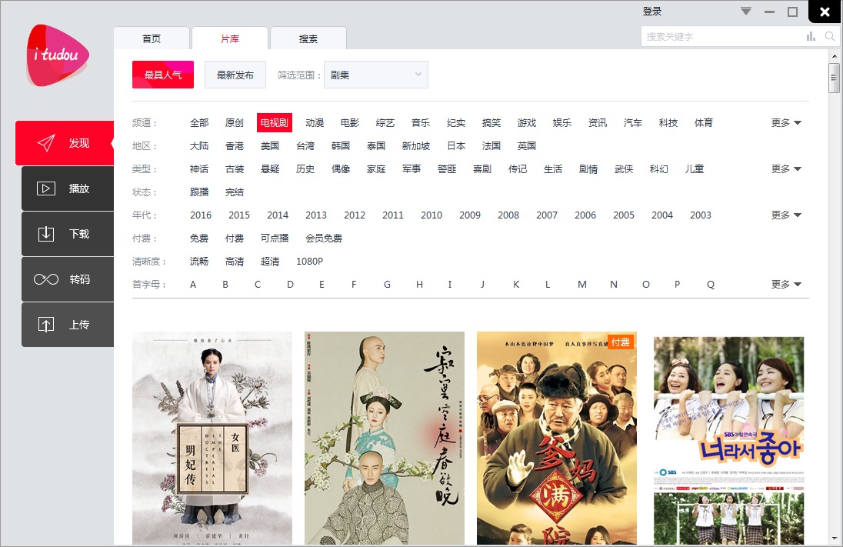Viewport: 843px width, 547px height.
Task: Filter by status 完结
Action: [235, 192]
